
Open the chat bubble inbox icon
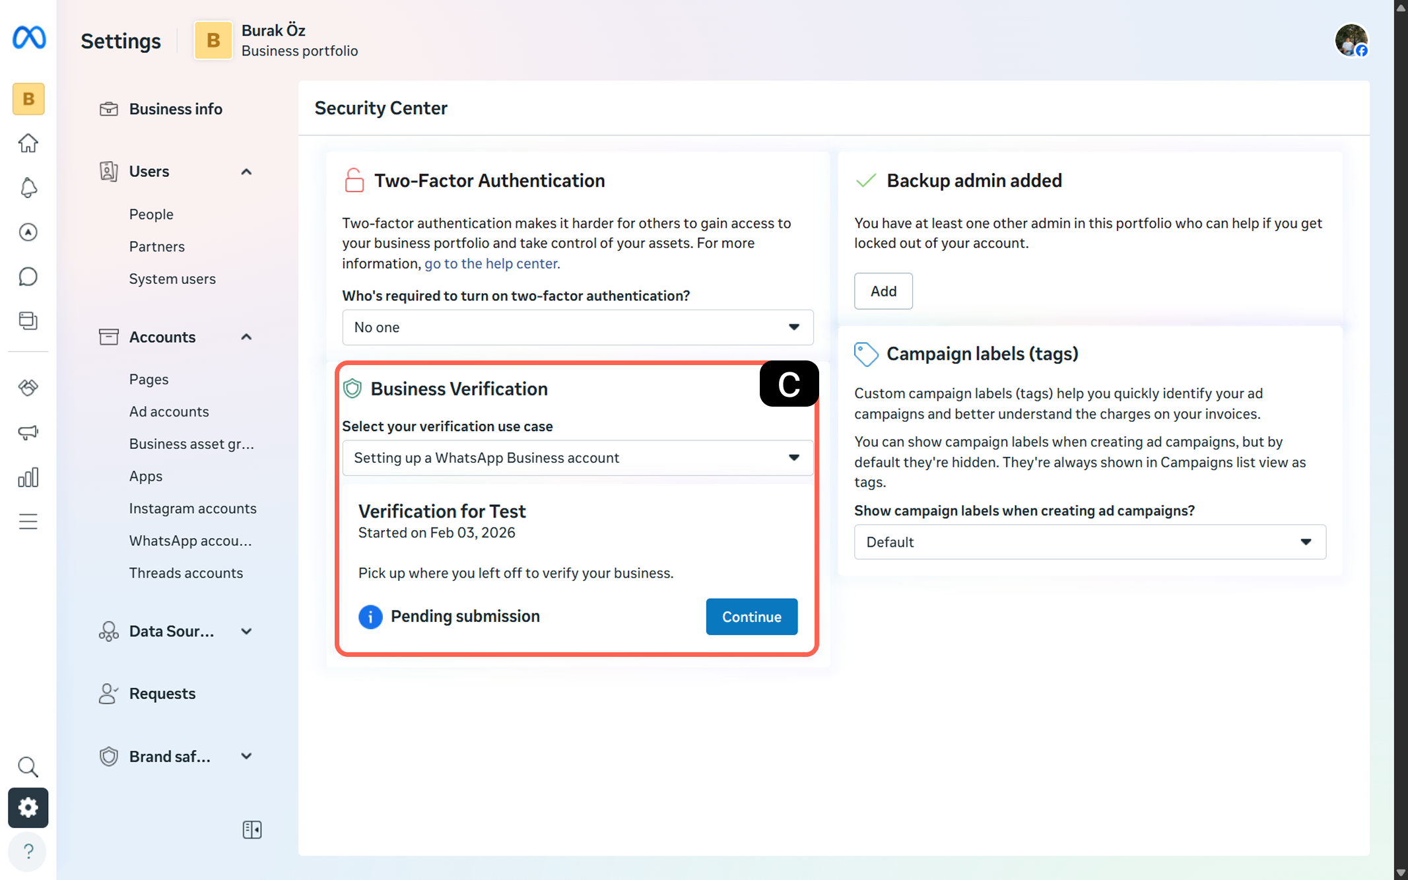[x=28, y=277]
